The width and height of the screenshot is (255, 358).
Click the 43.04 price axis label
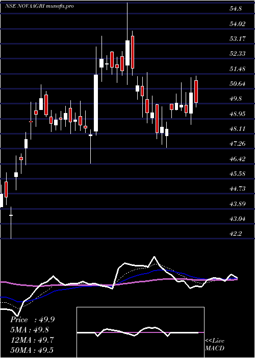(238, 219)
